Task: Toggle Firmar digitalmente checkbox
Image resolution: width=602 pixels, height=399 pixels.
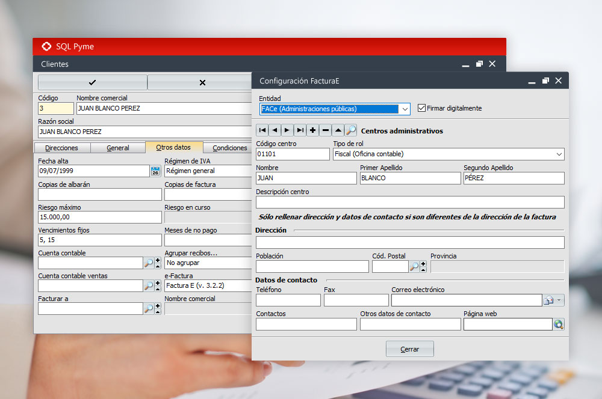Action: 421,108
